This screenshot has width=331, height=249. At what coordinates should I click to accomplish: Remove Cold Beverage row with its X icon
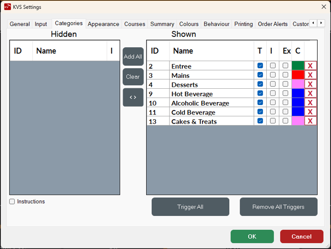310,111
